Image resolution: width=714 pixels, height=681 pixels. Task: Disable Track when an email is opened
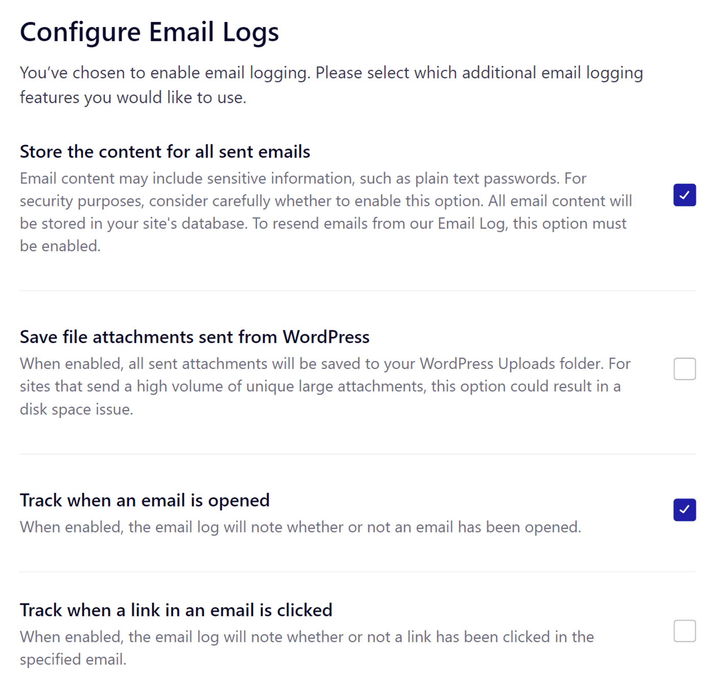click(x=684, y=510)
